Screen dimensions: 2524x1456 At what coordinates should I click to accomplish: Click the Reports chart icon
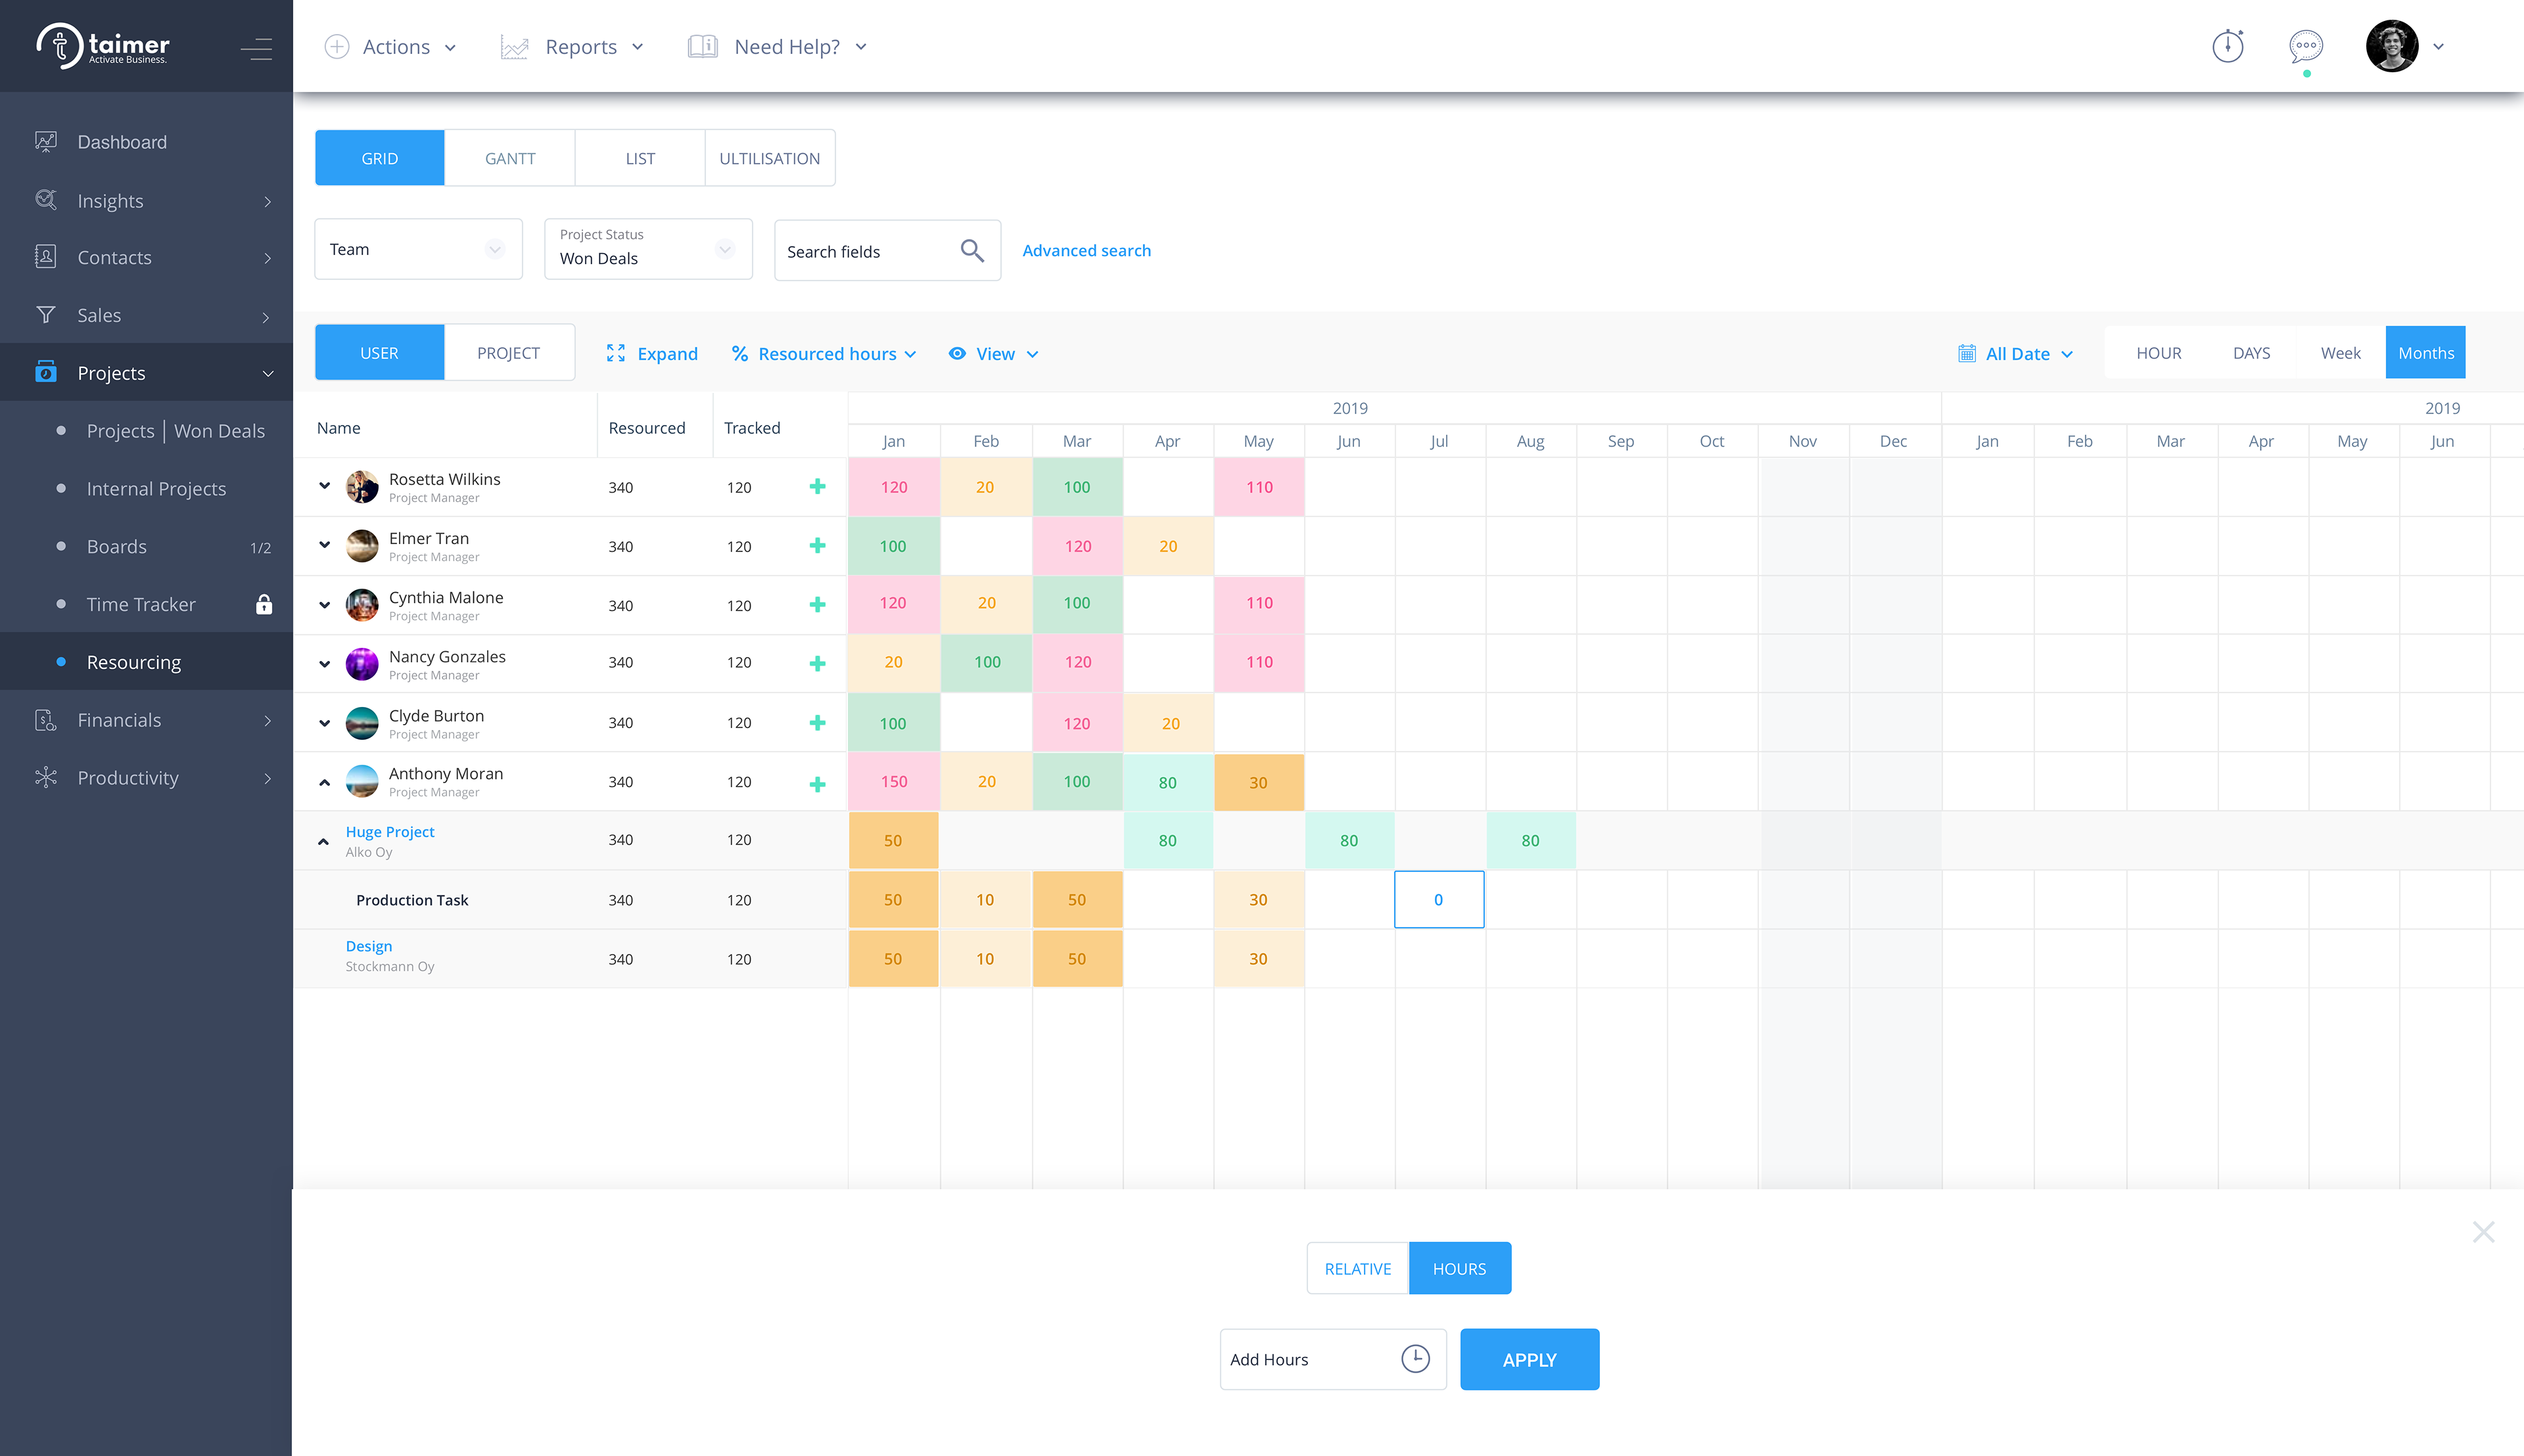(514, 47)
